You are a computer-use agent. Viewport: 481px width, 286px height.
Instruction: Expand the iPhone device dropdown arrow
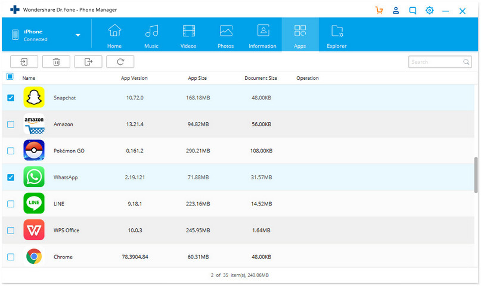point(78,35)
